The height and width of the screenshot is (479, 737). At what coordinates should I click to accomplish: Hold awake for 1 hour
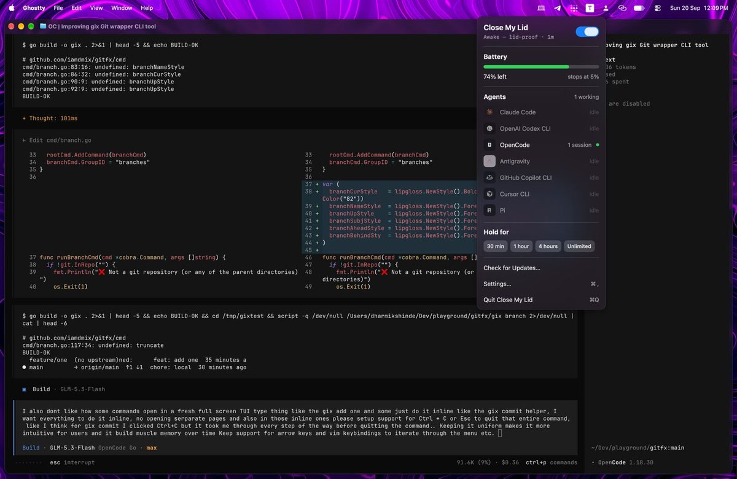tap(521, 246)
